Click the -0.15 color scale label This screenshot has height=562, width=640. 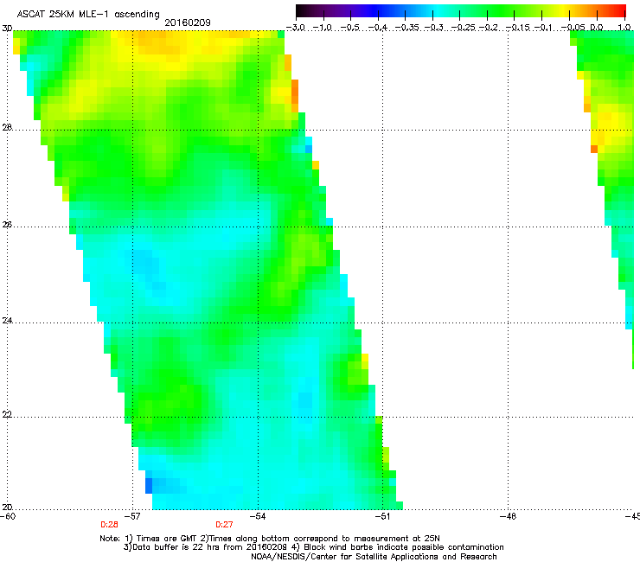tap(517, 28)
